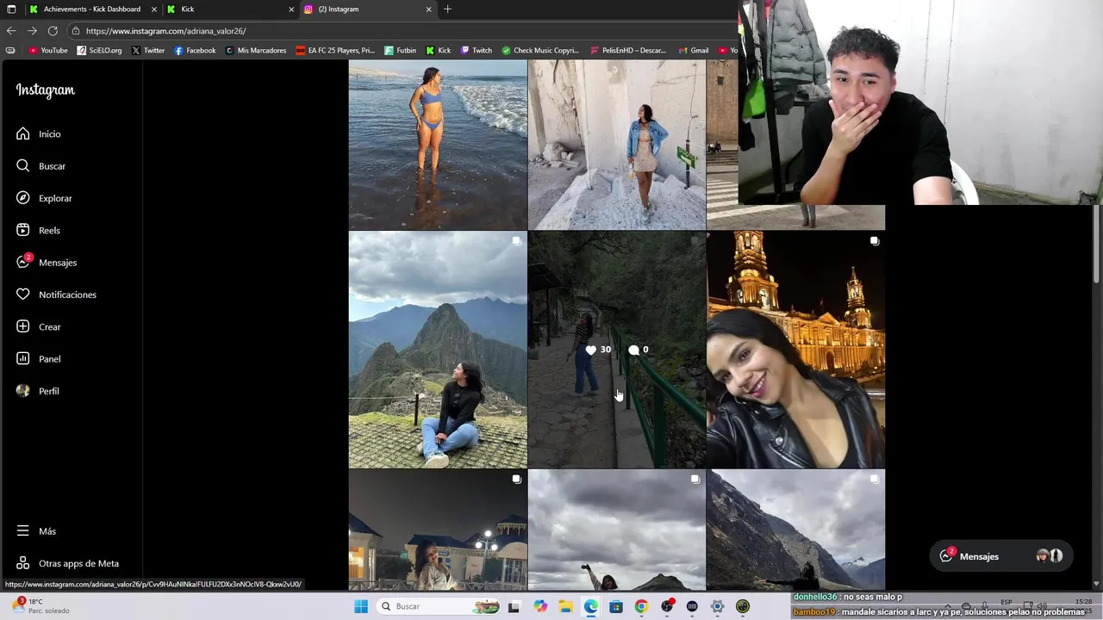Open Panel in the sidebar
Viewport: 1103px width, 620px height.
point(39,359)
